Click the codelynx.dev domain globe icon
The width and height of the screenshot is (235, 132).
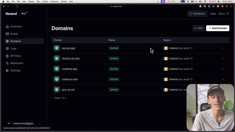point(57,79)
